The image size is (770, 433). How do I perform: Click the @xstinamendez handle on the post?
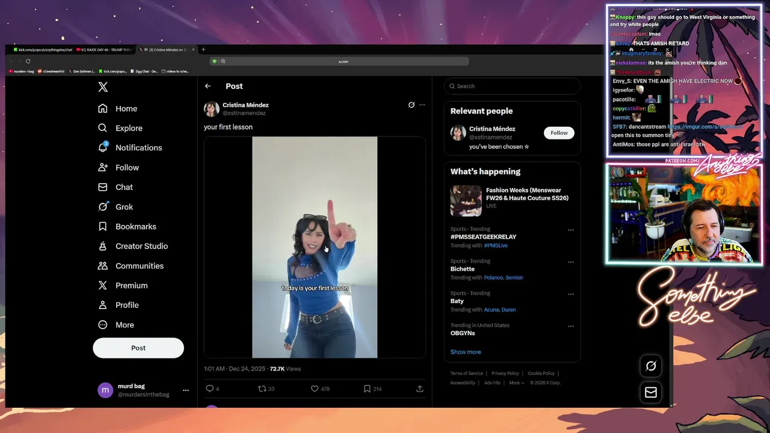click(244, 113)
